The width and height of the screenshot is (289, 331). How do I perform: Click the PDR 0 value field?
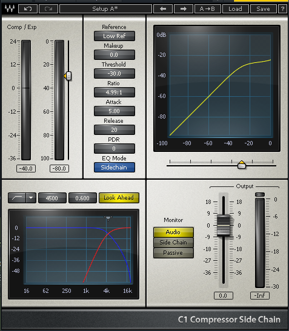115,149
